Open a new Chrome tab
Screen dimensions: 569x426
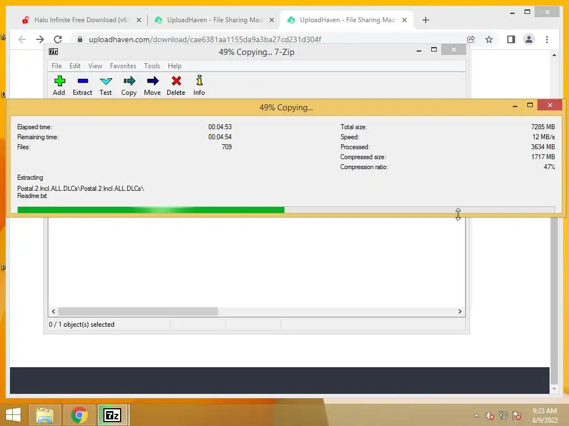426,20
